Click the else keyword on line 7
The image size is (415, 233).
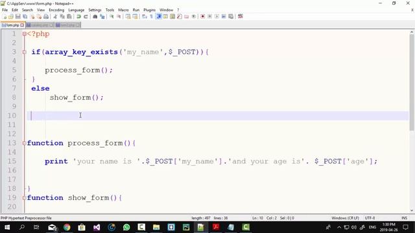40,89
